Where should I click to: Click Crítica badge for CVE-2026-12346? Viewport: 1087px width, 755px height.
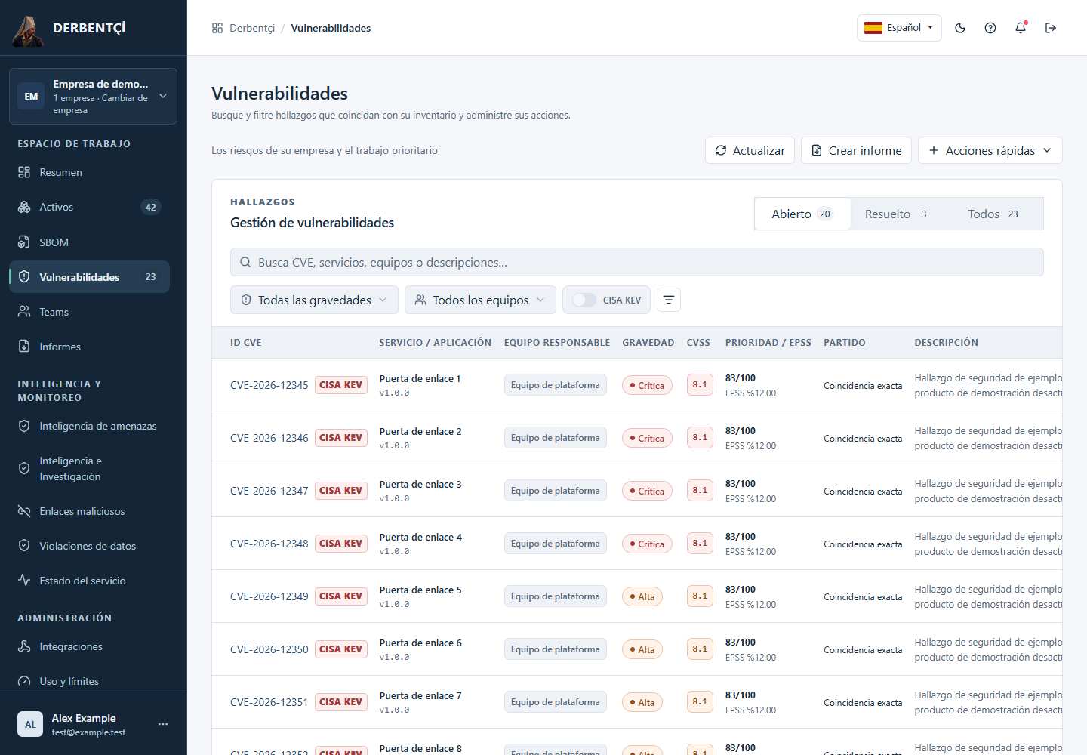[x=647, y=438]
